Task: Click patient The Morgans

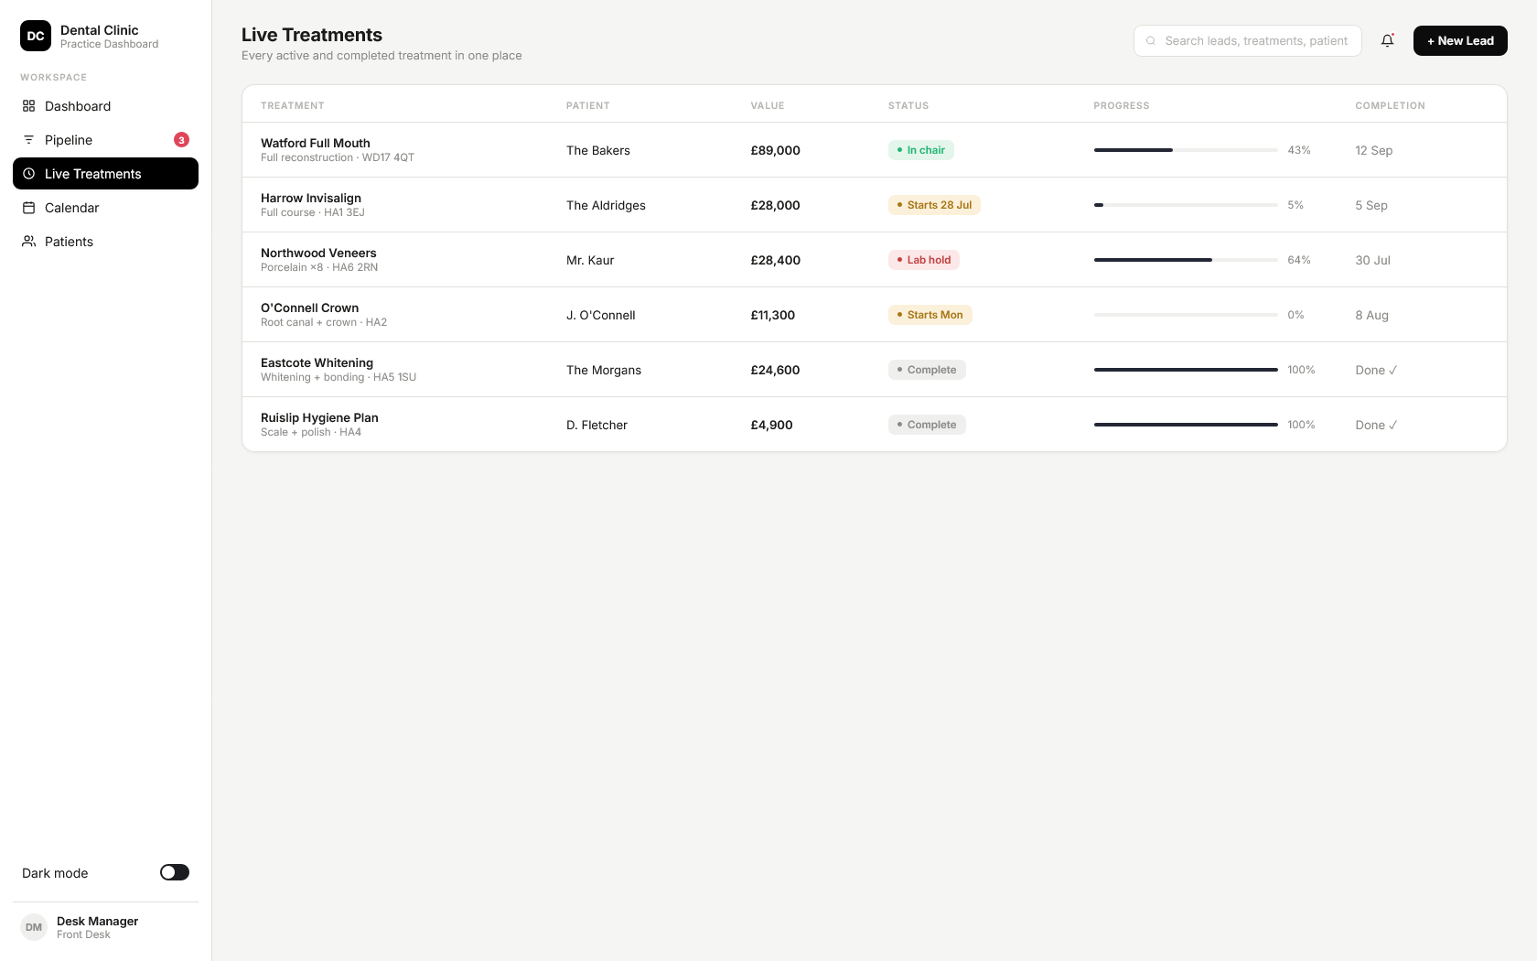Action: [x=604, y=370]
